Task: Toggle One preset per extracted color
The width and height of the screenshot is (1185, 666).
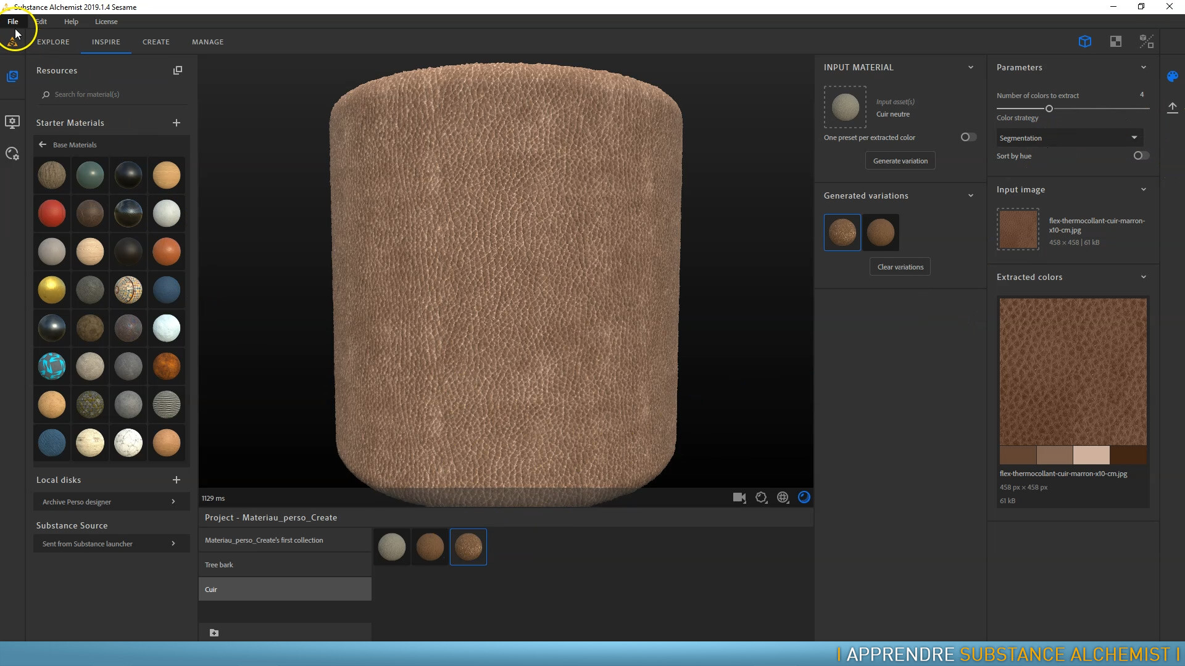Action: (x=968, y=137)
